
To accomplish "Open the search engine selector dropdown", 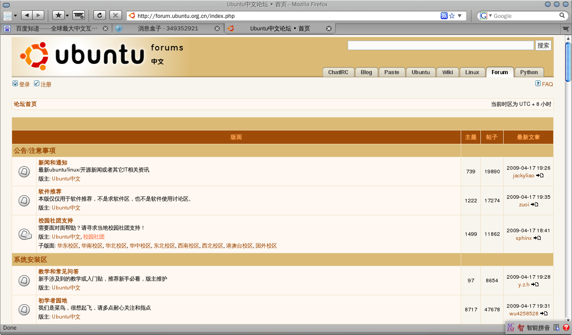I will [490, 16].
